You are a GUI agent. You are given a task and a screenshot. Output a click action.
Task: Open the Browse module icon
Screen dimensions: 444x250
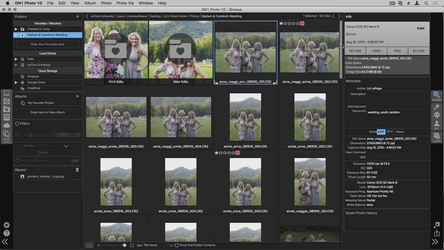click(436, 95)
